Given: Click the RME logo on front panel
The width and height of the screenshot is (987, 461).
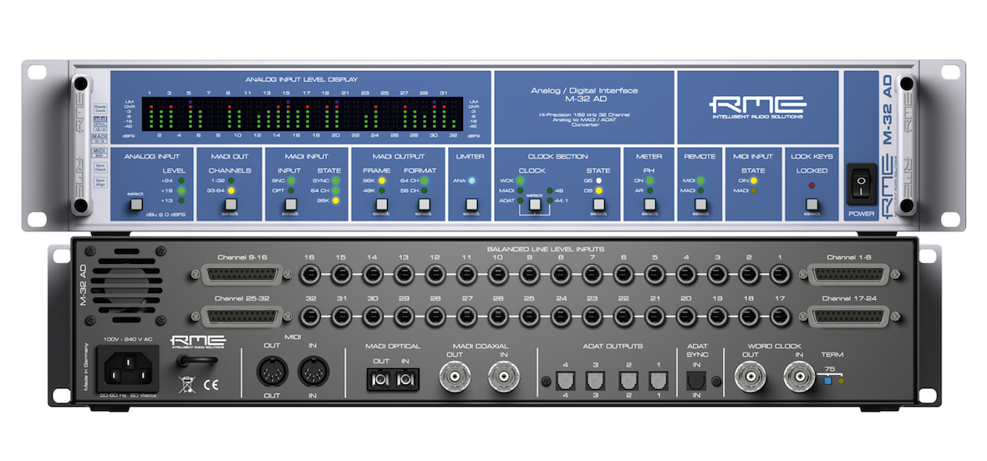Looking at the screenshot, I should [x=758, y=105].
